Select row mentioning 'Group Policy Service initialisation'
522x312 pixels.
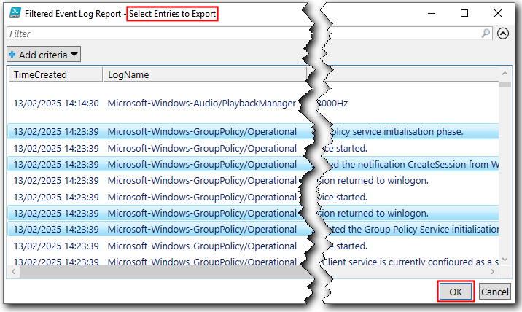[201, 229]
